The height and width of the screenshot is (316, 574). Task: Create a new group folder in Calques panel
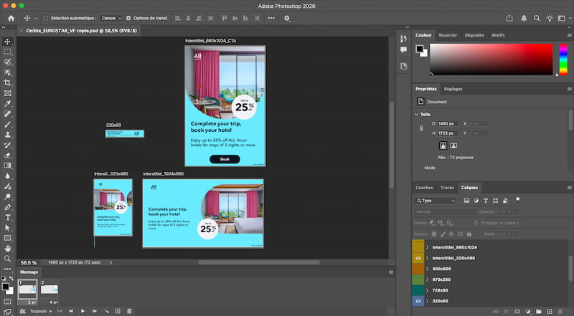(x=539, y=311)
